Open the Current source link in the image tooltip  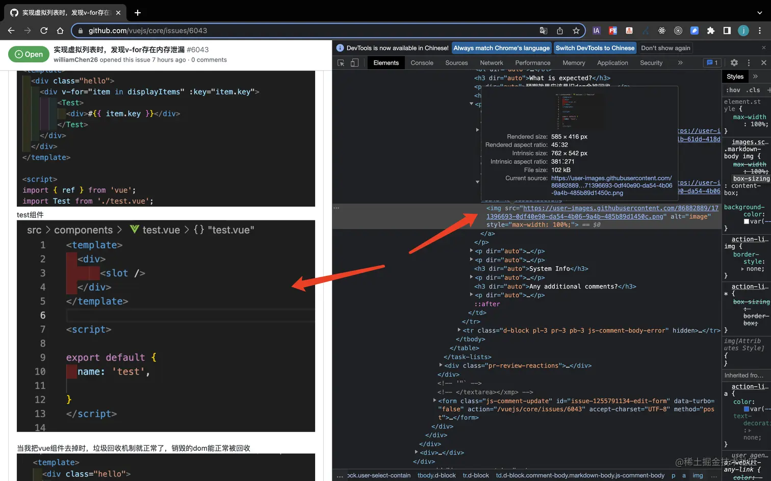point(611,185)
